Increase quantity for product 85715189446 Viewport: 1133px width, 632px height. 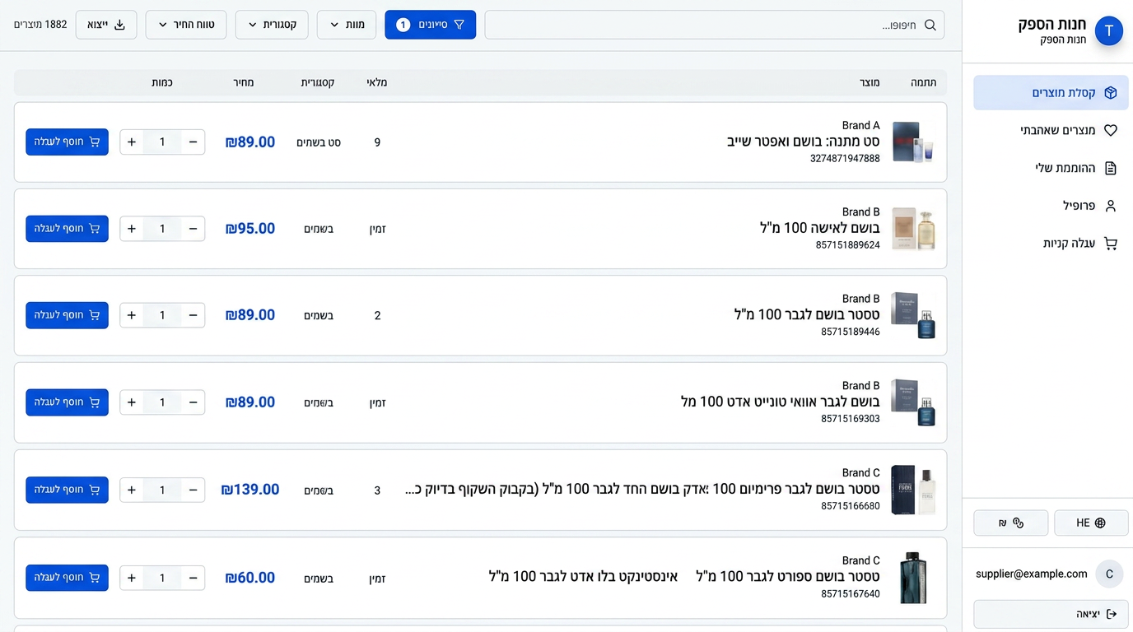[132, 315]
